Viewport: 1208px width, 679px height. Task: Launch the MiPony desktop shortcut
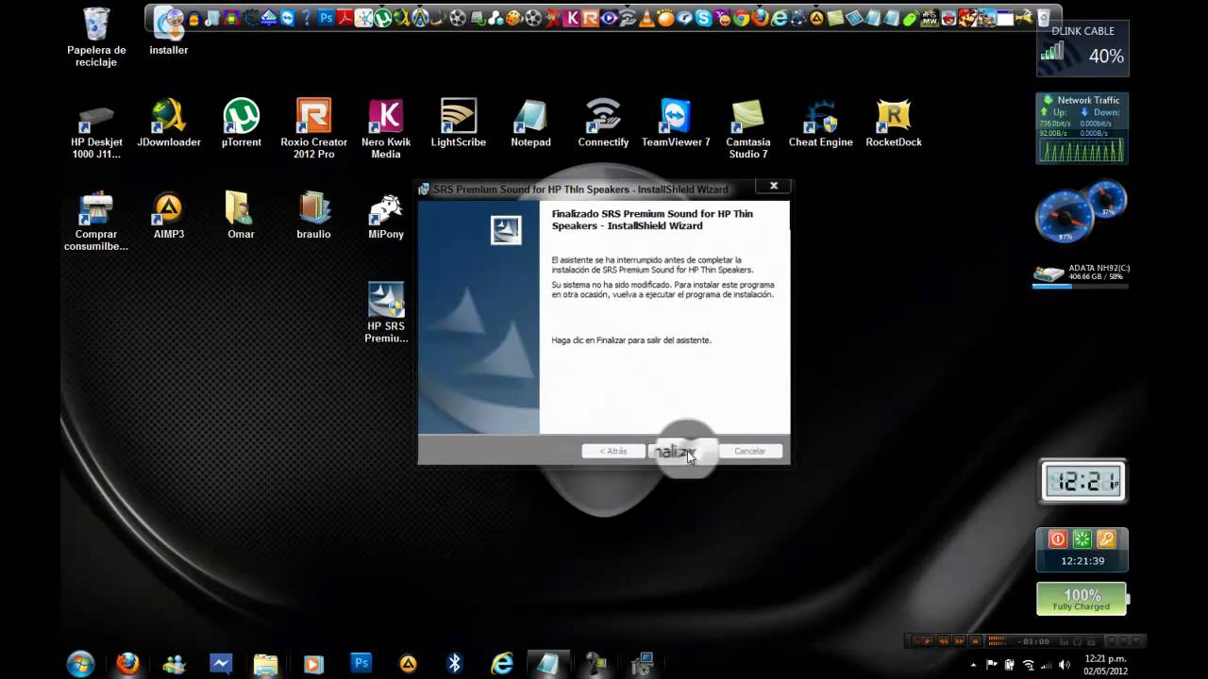click(386, 216)
